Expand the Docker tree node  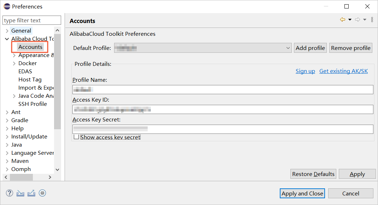[14, 63]
